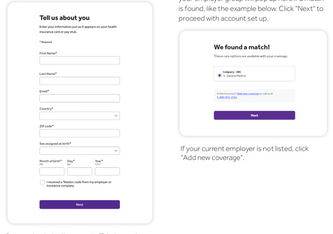
Task: Check the Teladoc code checkbox
Action: (42, 182)
